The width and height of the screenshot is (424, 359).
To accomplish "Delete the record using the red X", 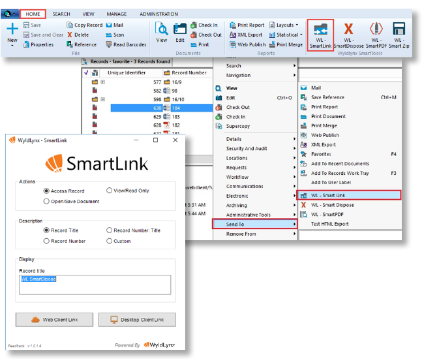I will click(78, 35).
